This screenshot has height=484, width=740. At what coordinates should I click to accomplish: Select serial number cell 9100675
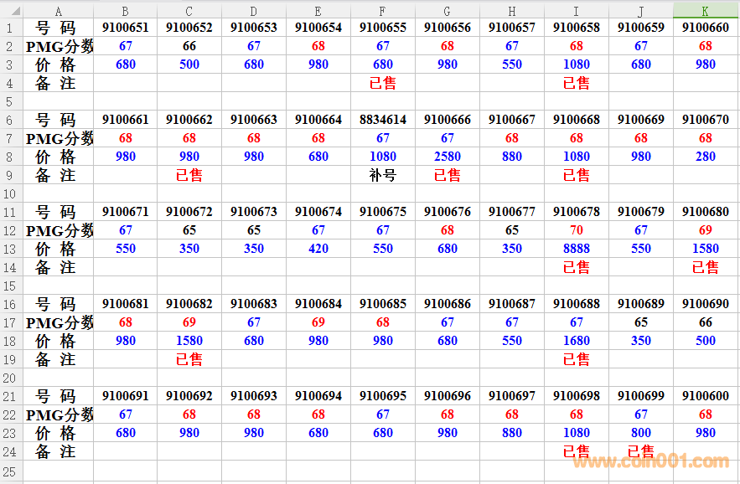pos(383,212)
